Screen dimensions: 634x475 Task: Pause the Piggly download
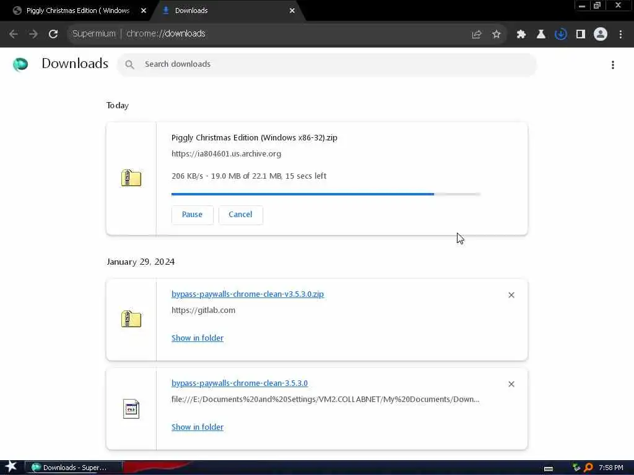point(192,215)
